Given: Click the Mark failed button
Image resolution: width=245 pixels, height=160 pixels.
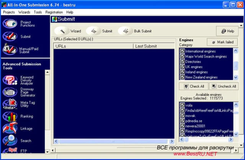Looking at the screenshot, I should 222,42.
